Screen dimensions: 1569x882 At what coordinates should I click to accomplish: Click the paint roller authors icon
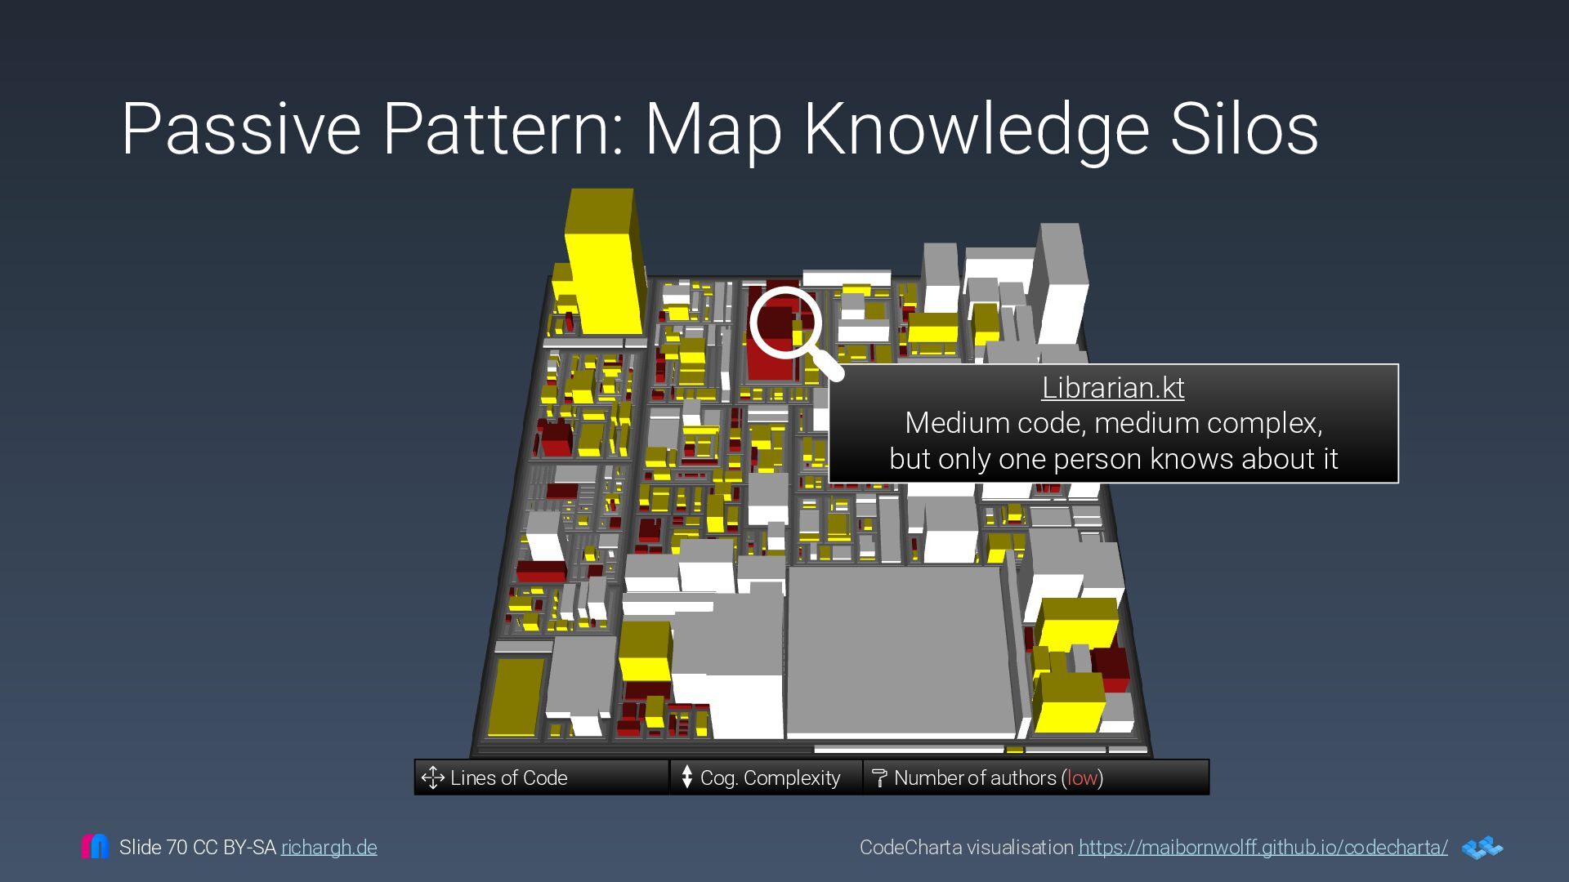[x=879, y=777]
